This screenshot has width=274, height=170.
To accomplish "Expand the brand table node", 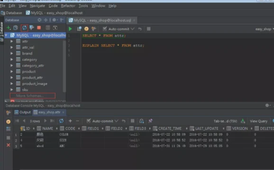I will click(11, 53).
